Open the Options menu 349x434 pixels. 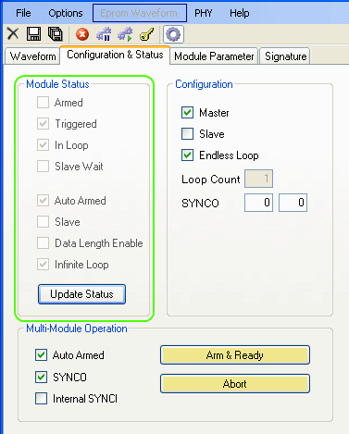click(66, 13)
